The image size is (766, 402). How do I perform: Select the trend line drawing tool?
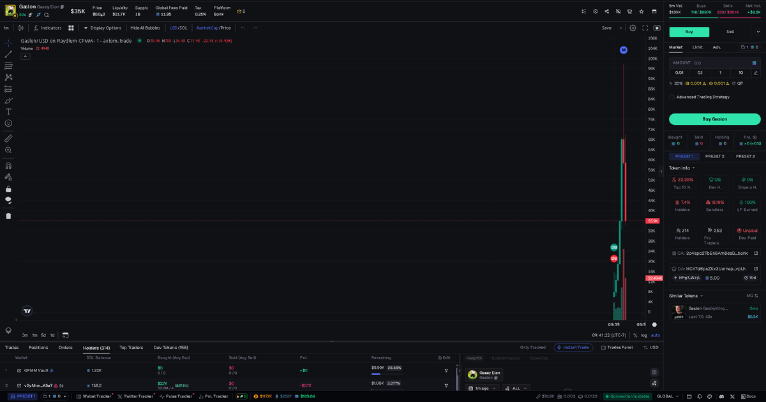8,54
